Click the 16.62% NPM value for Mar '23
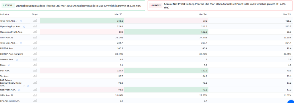Image resolution: width=294 pixels, height=103 pixels. click(288, 95)
